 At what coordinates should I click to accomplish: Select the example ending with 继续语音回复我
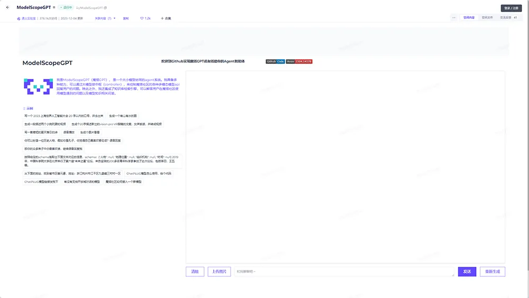pos(53,148)
